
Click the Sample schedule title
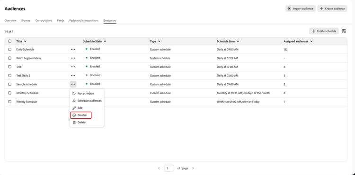point(27,84)
